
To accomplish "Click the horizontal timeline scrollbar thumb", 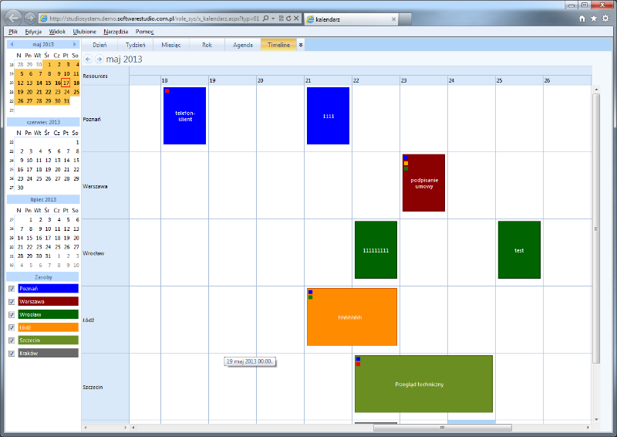I will click(442, 428).
